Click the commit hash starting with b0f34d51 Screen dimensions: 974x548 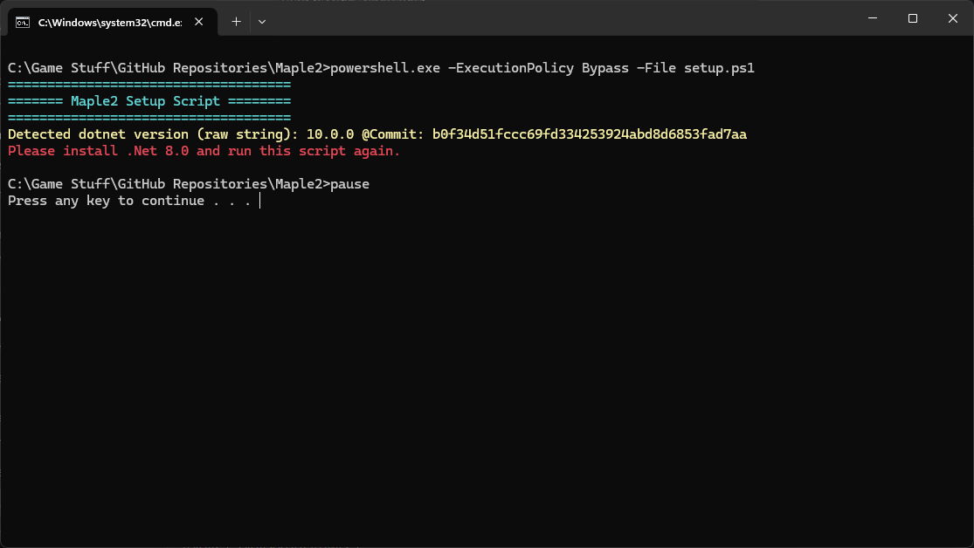(590, 134)
